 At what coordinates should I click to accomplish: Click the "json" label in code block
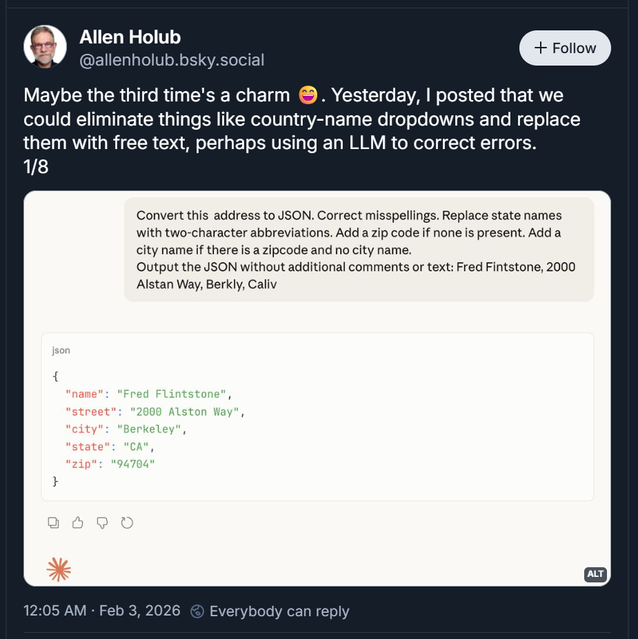coord(61,351)
